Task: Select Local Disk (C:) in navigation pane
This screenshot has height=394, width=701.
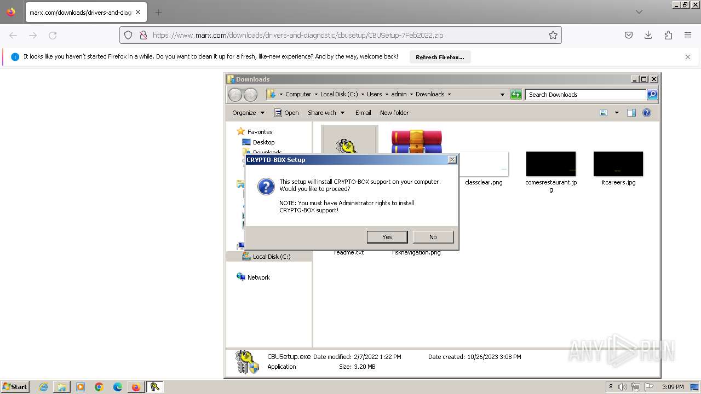Action: point(272,257)
